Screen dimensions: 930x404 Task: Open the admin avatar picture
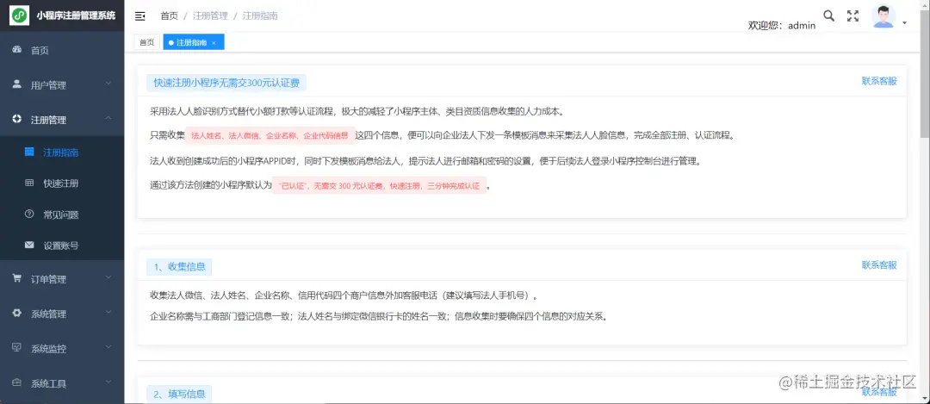point(883,16)
